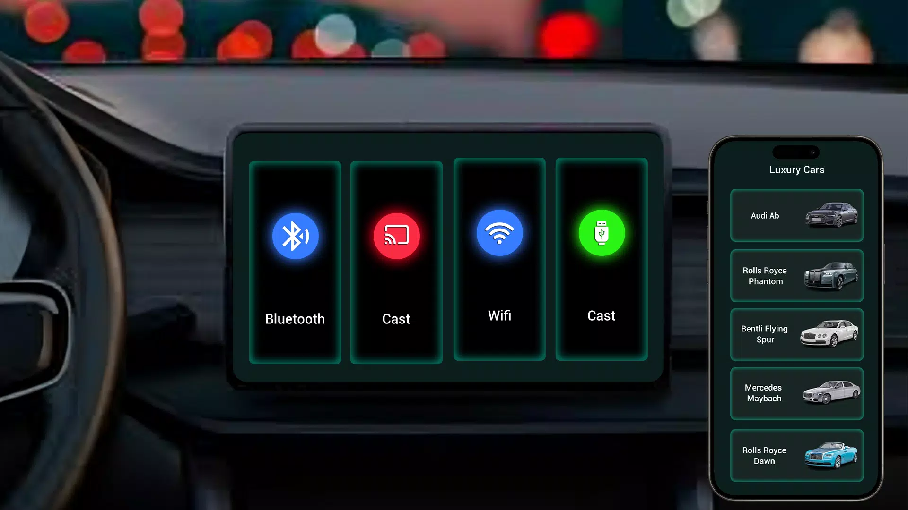Open Luxury Cars app menu
The image size is (908, 510).
point(796,169)
